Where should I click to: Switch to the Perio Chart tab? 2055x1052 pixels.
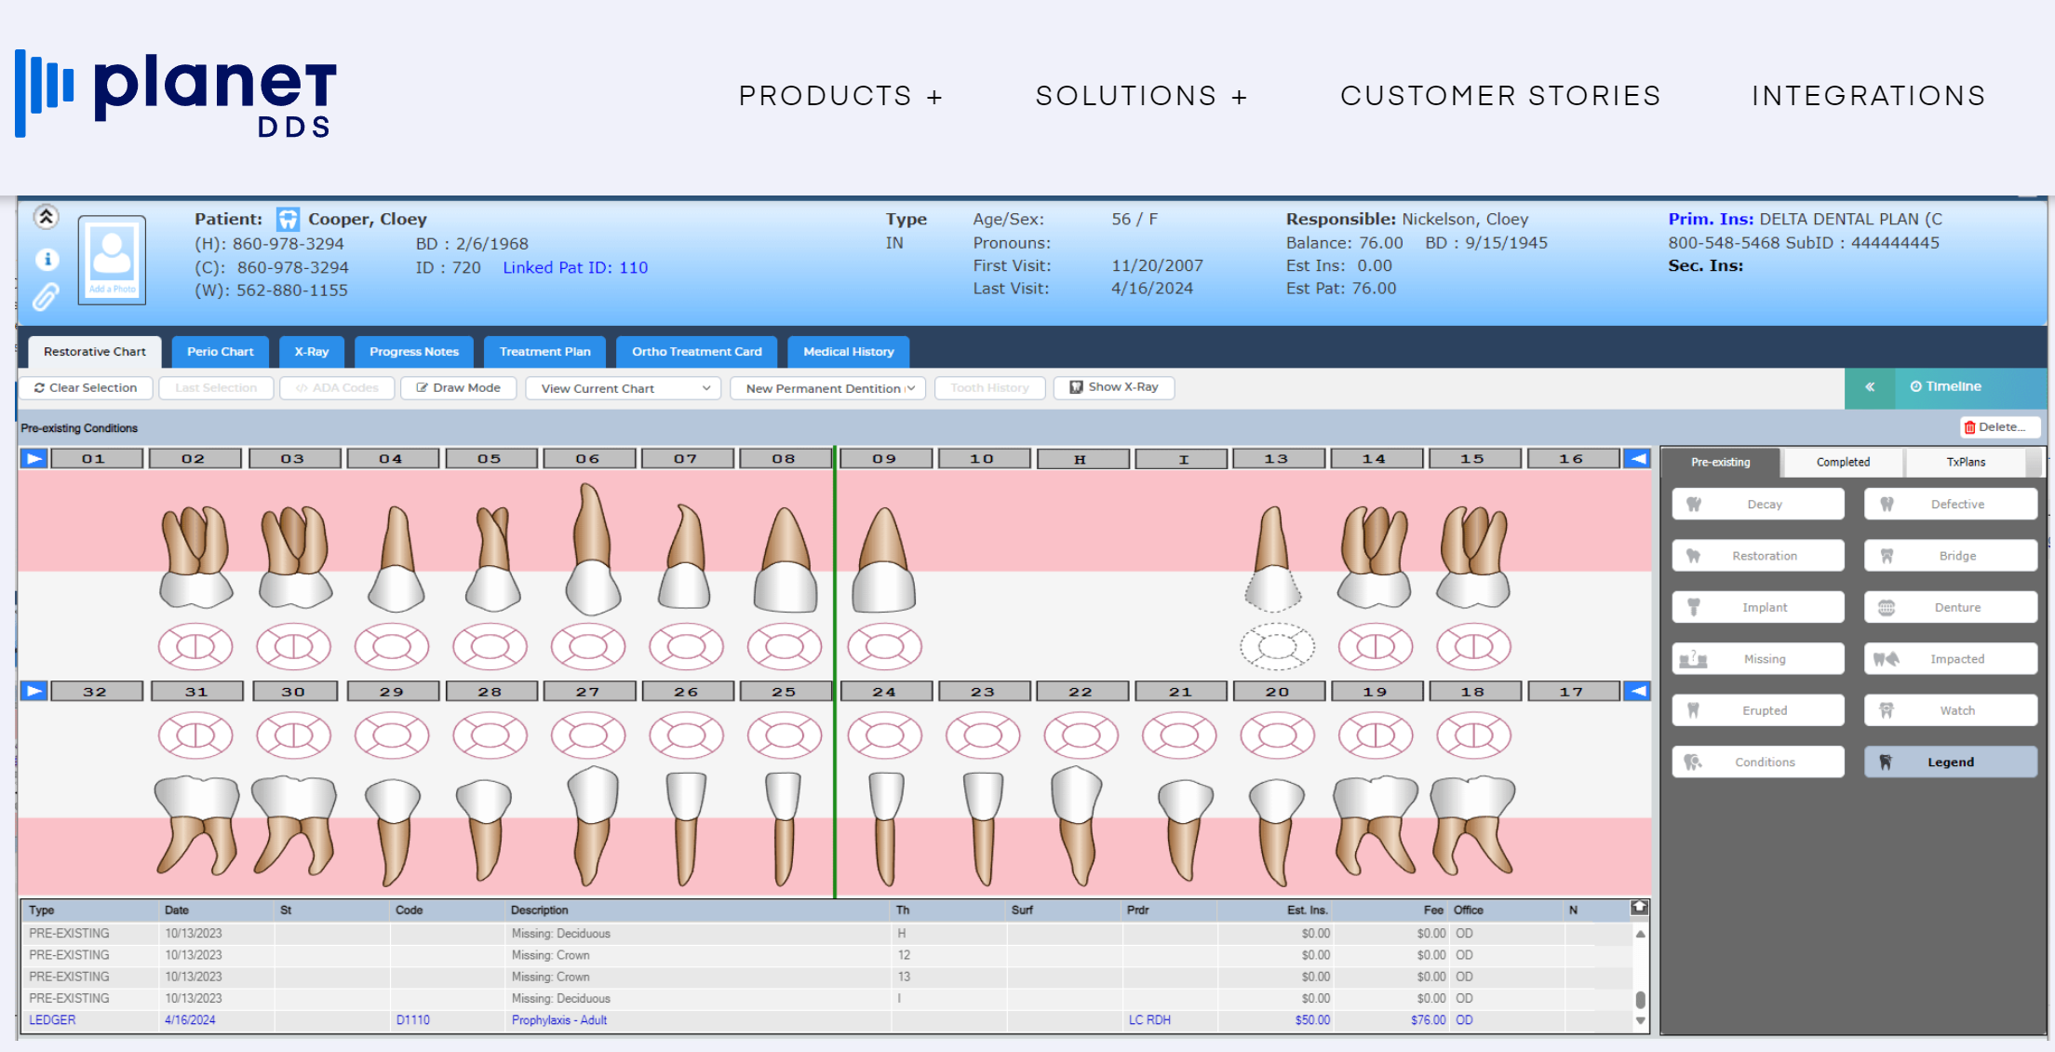[x=220, y=351]
